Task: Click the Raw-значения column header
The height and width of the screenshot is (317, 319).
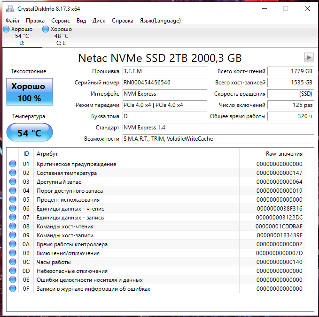Action: click(x=284, y=154)
